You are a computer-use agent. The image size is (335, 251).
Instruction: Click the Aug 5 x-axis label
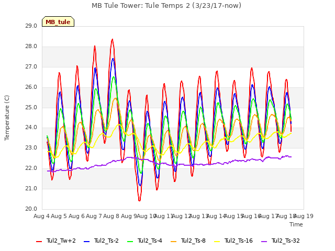59,216
